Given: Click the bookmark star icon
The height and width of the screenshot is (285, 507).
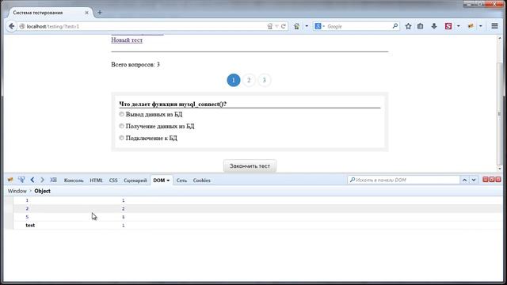Looking at the screenshot, I should click(409, 26).
